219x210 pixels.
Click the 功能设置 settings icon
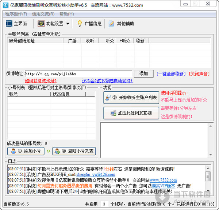coord(41,23)
